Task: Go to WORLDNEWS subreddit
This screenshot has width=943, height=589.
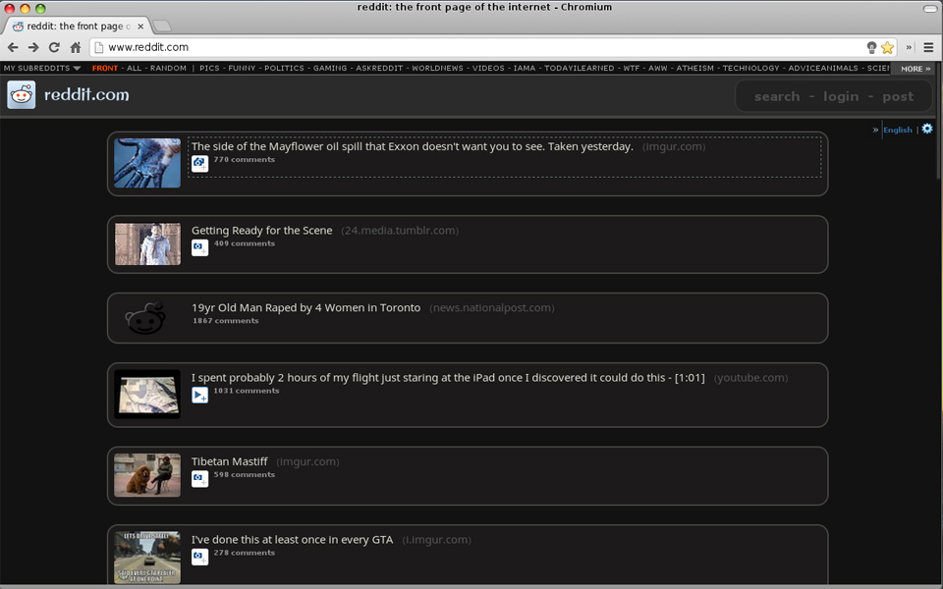Action: point(438,69)
